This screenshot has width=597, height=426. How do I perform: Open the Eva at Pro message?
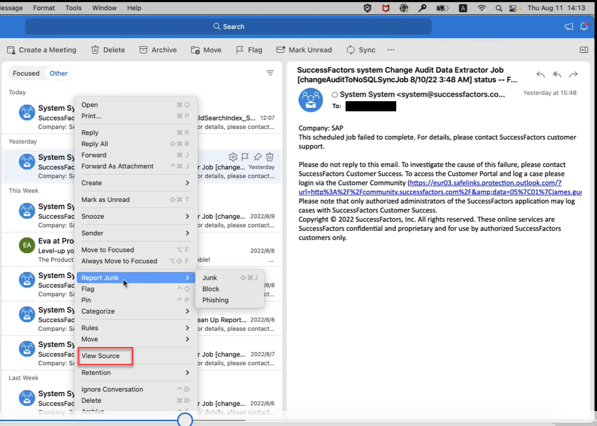[x=142, y=250]
